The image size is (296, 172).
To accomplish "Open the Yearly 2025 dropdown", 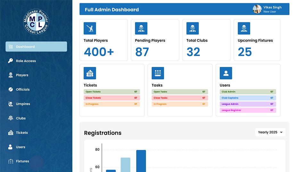I will click(270, 132).
